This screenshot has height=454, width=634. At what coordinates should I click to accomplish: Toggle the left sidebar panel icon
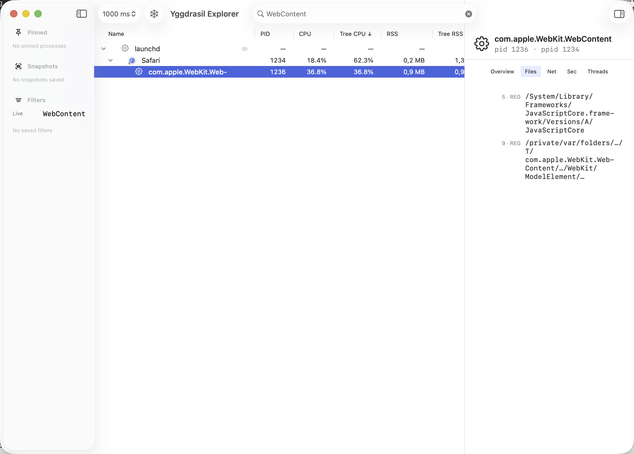tap(82, 14)
